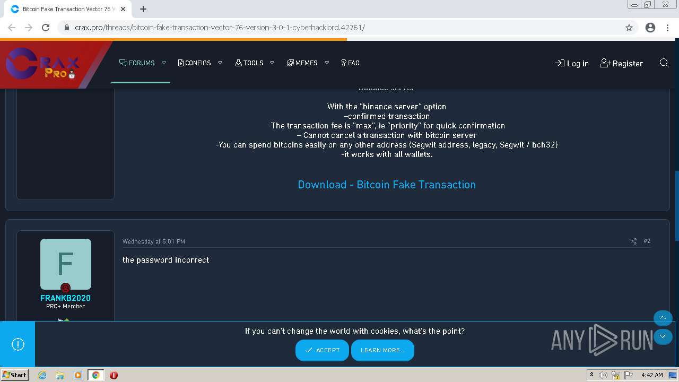Image resolution: width=679 pixels, height=382 pixels.
Task: Click the red stop taskbar icon
Action: [114, 375]
